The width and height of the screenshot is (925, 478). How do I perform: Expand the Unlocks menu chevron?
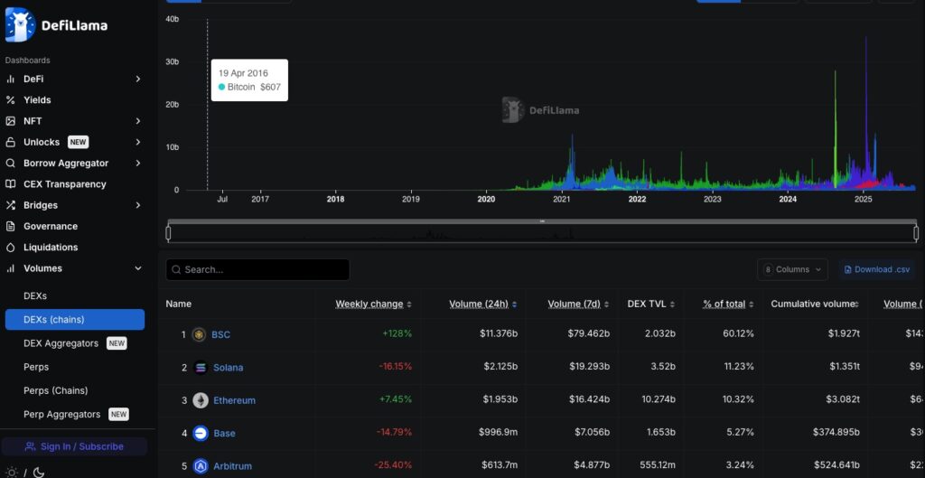point(138,142)
